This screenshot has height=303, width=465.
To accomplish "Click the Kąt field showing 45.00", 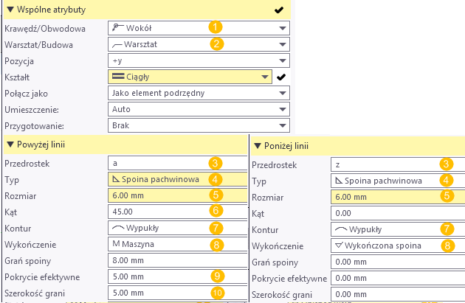I will 176,212.
